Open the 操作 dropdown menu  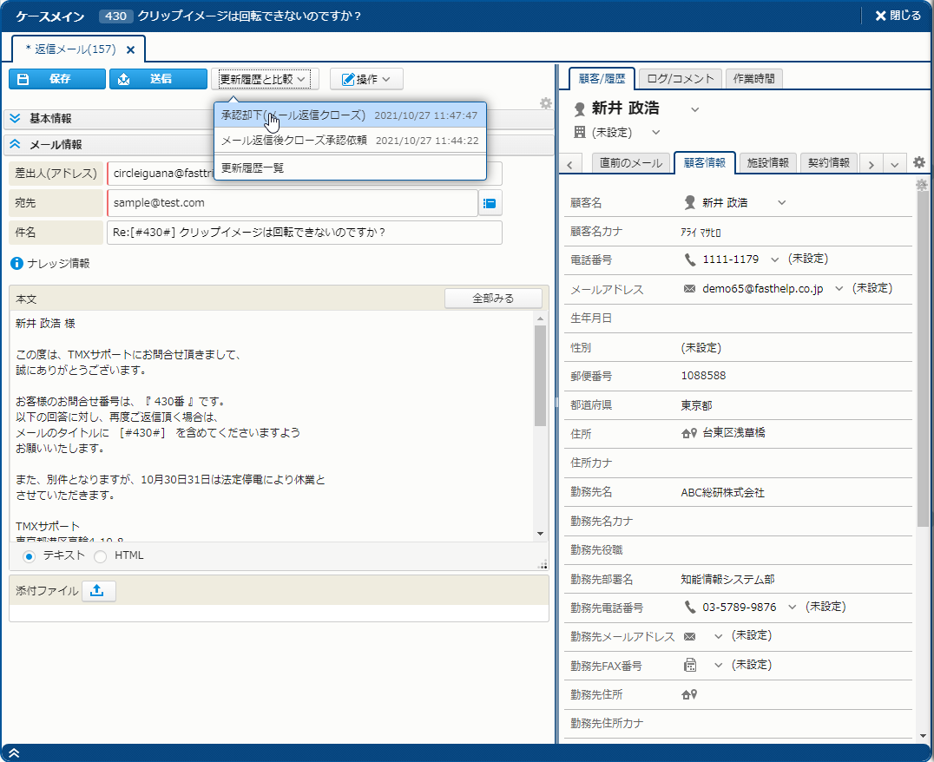[x=365, y=79]
